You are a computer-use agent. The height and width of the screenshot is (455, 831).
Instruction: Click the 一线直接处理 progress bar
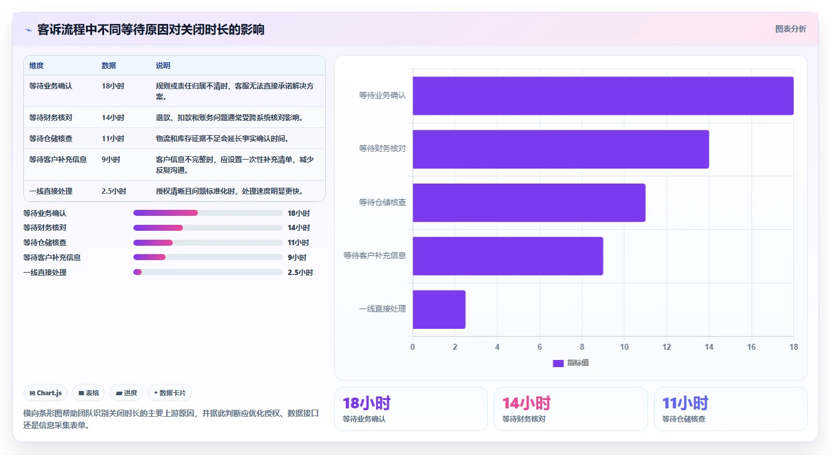click(x=208, y=272)
